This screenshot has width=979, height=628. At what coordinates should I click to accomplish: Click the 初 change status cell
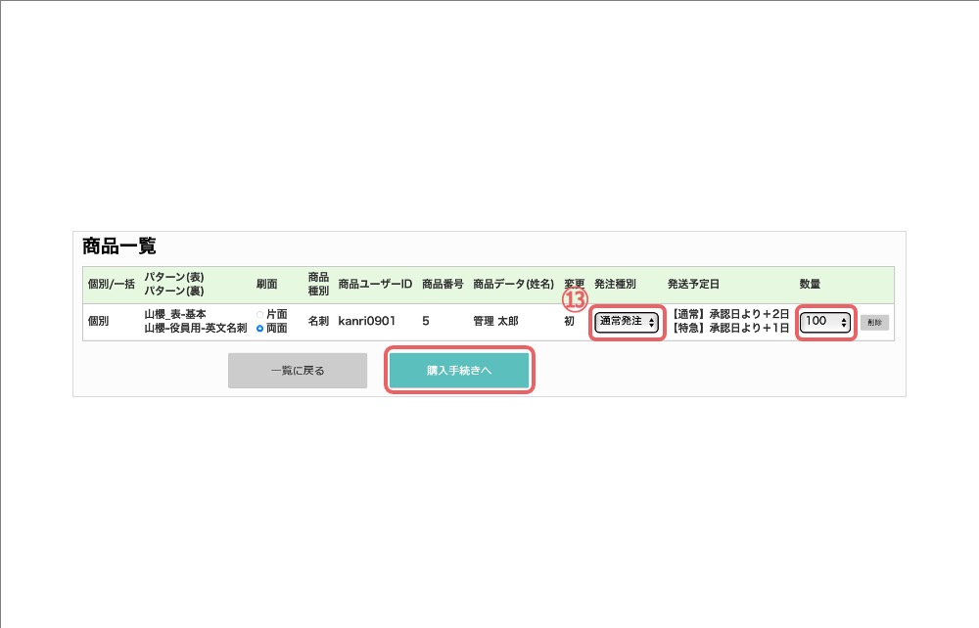coord(570,321)
